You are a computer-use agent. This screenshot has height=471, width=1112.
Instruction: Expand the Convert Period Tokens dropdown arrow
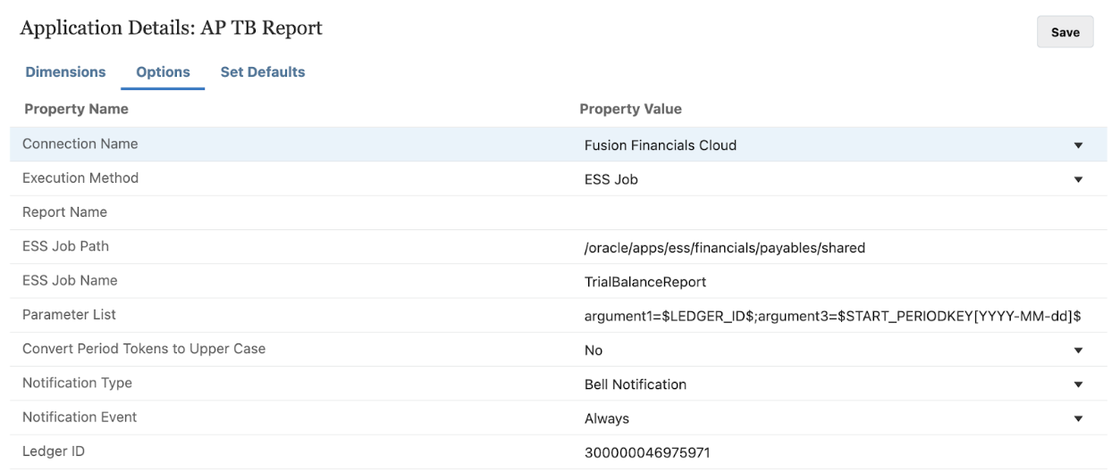(1077, 351)
